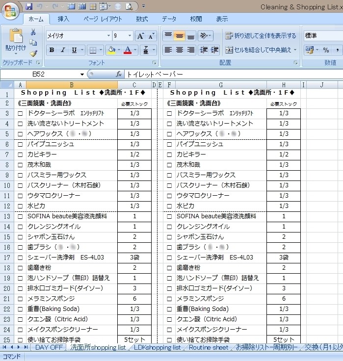
Task: Open number format 標準 combo box
Action: 323,36
